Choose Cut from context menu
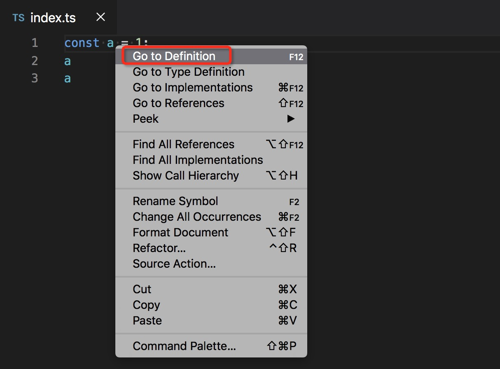The image size is (500, 369). click(x=142, y=290)
